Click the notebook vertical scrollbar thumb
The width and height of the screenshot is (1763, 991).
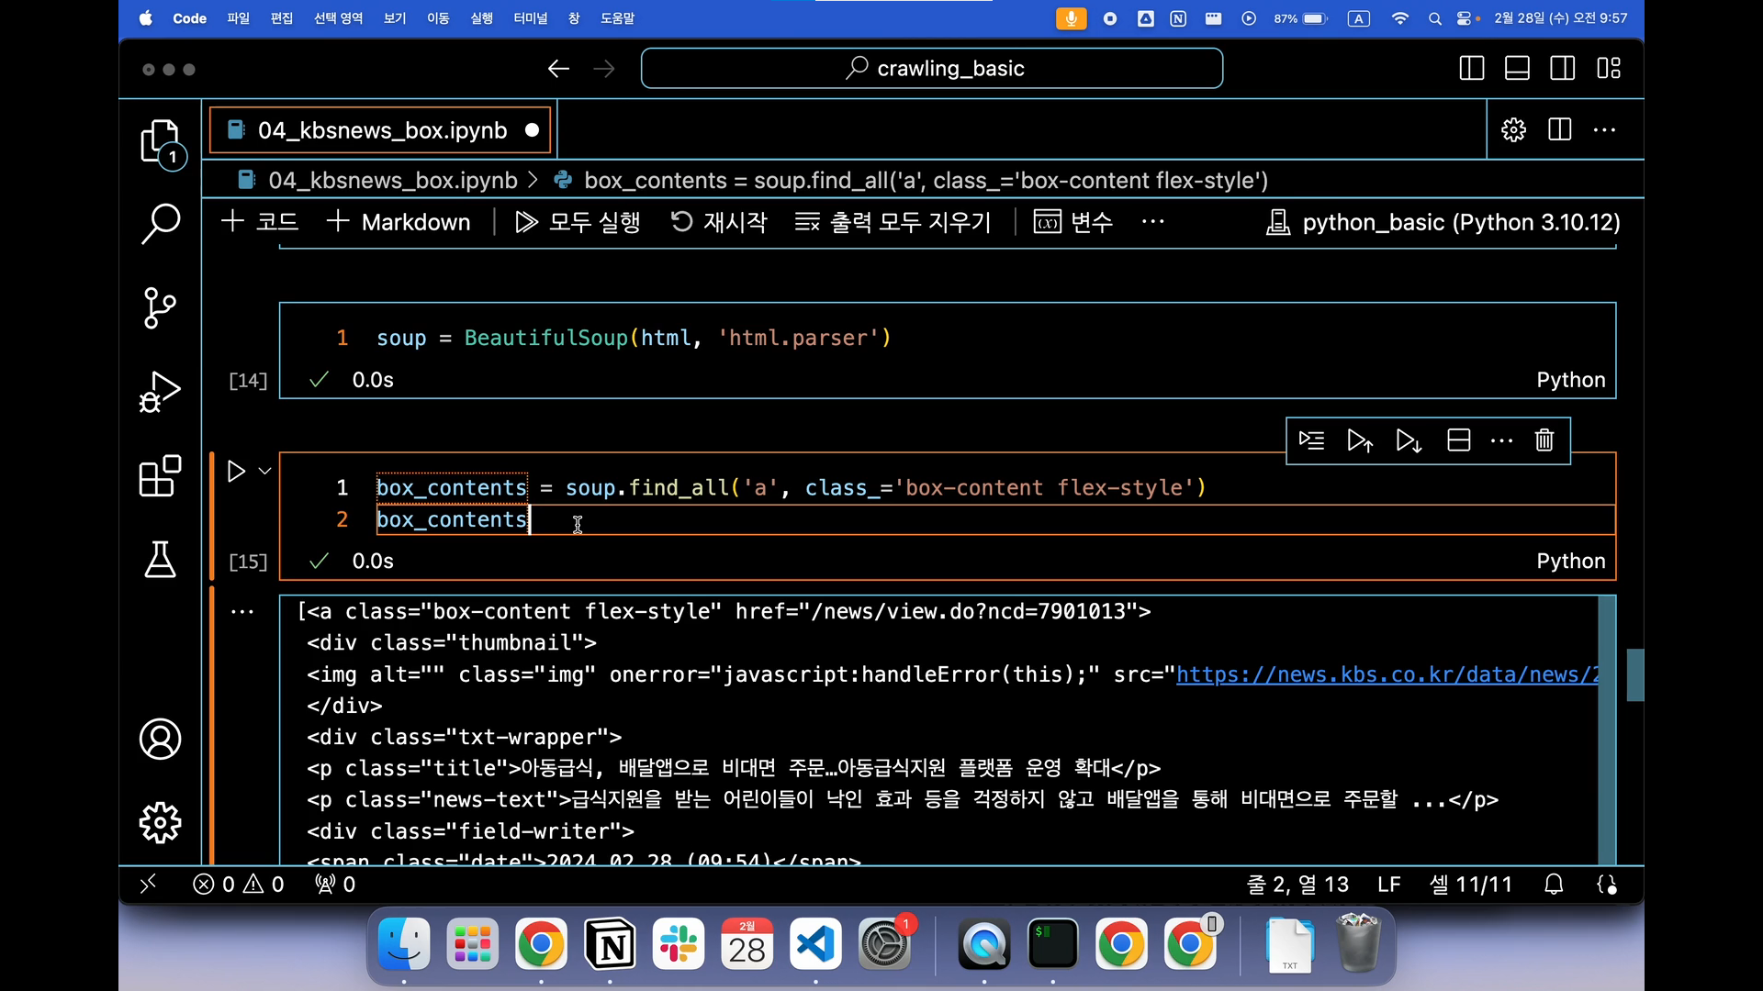[x=1634, y=675]
